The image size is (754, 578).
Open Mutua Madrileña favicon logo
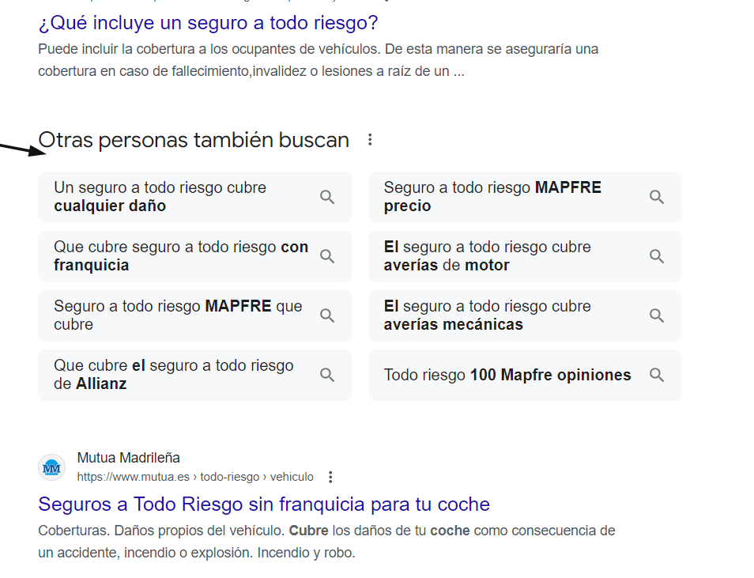click(x=52, y=467)
